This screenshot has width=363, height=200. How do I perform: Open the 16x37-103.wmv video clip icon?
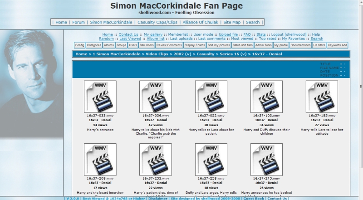[263, 97]
